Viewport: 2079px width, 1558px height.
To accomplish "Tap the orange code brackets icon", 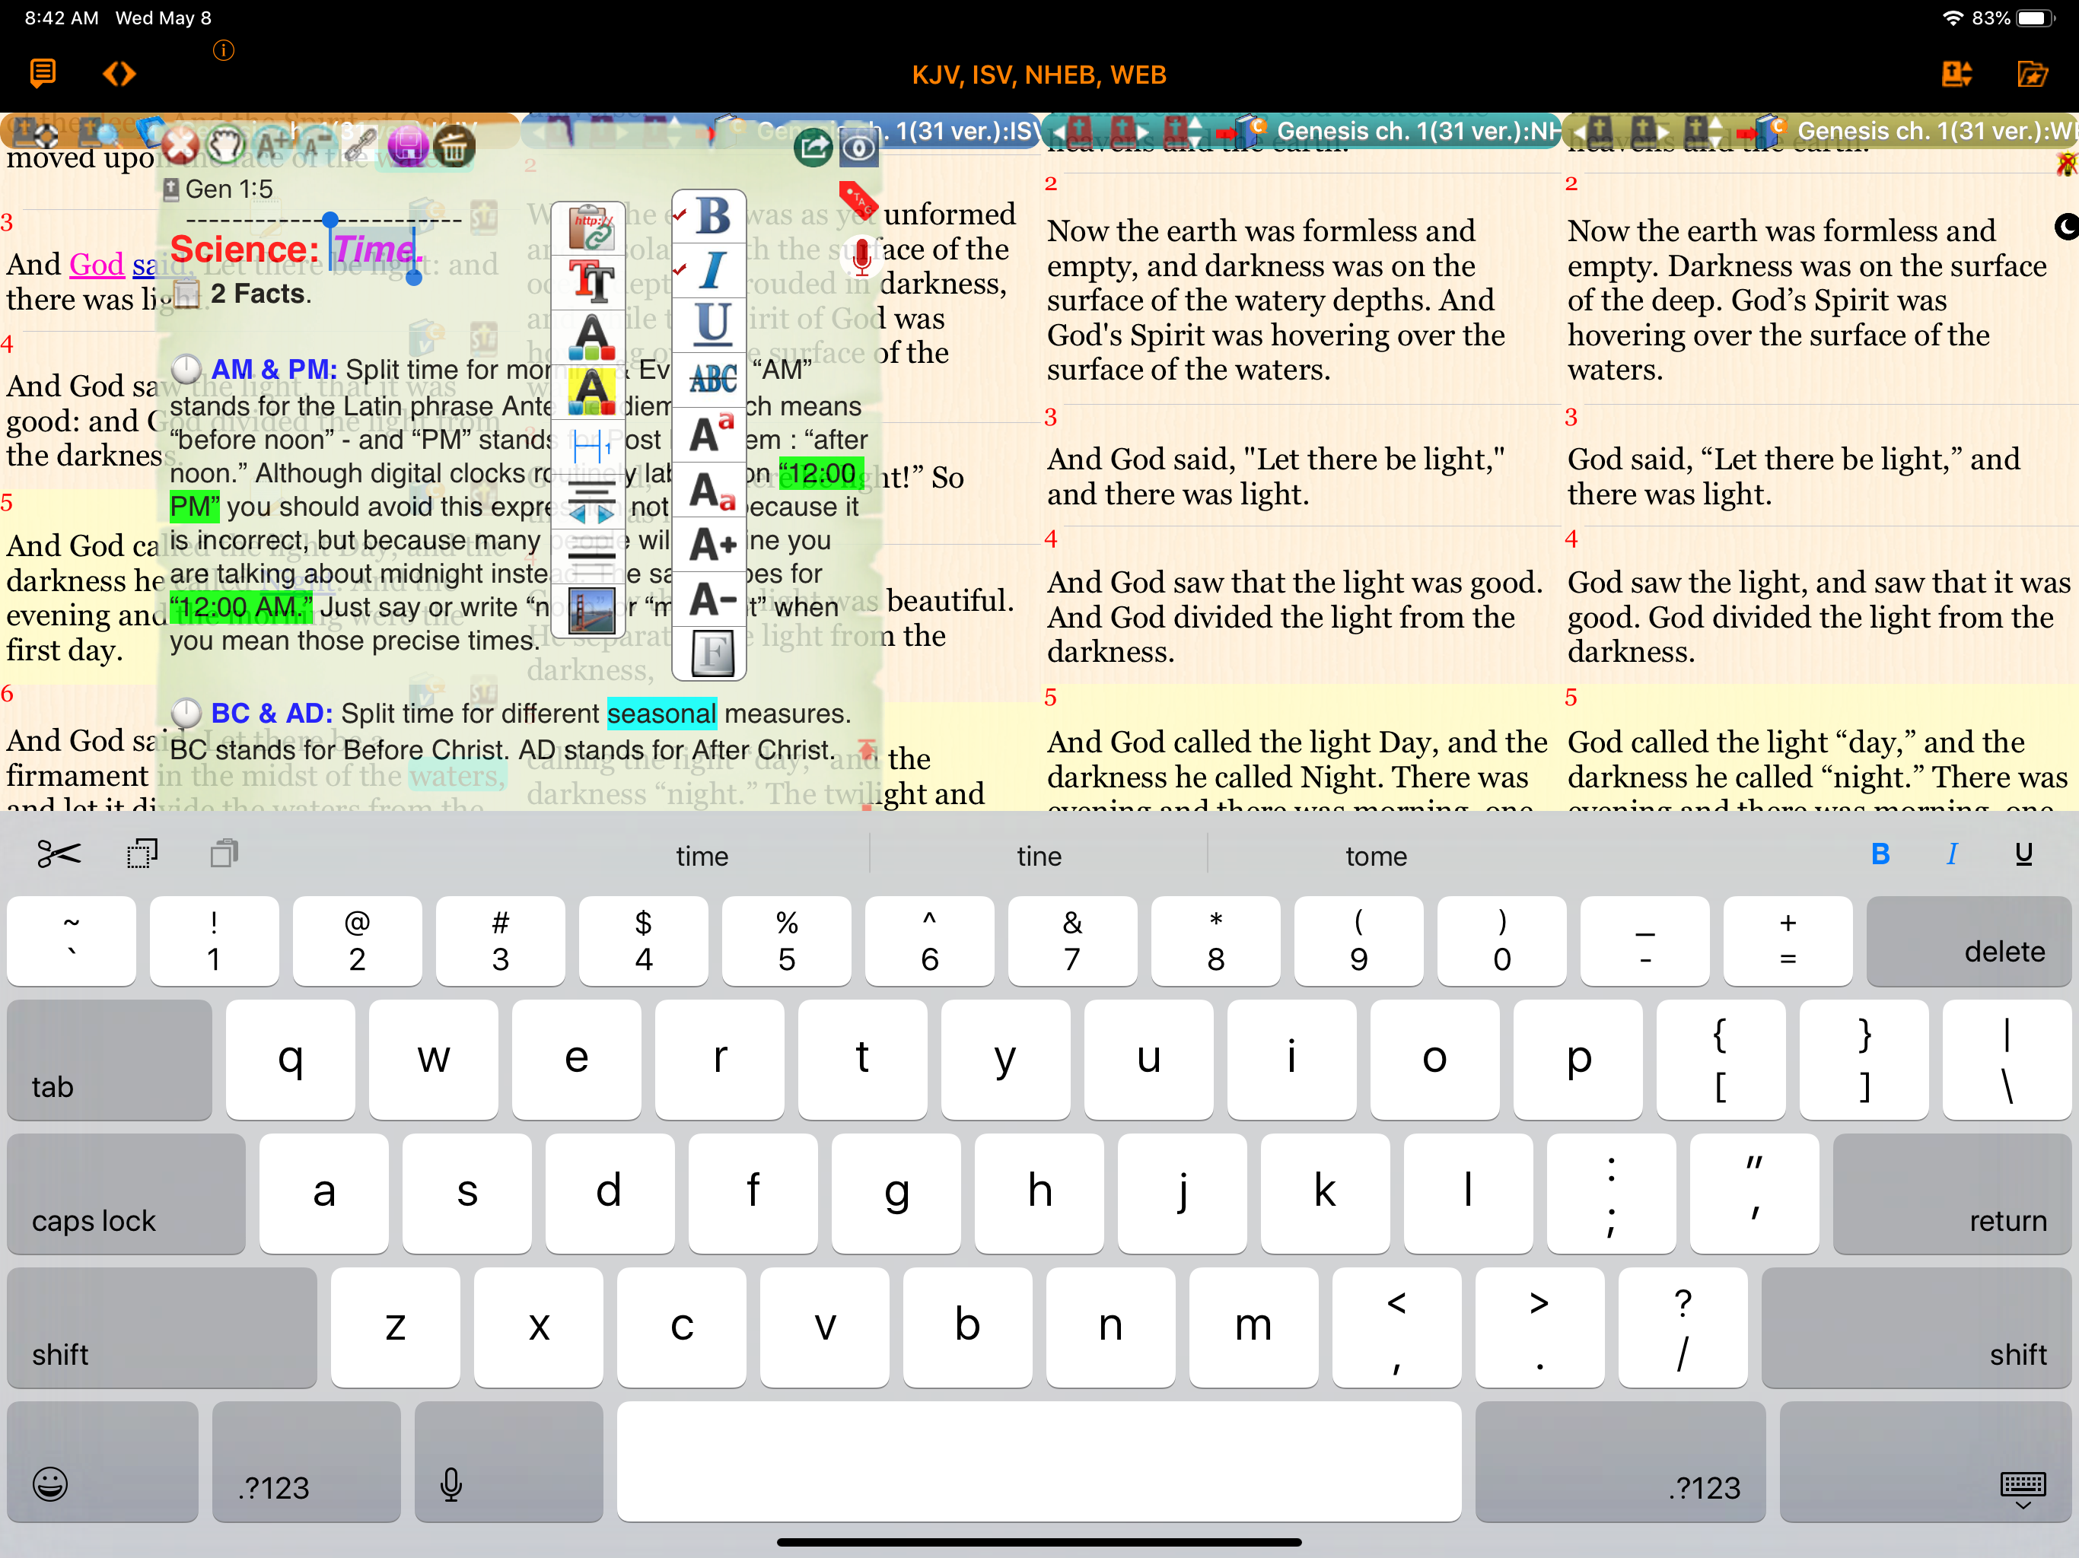I will click(x=119, y=73).
